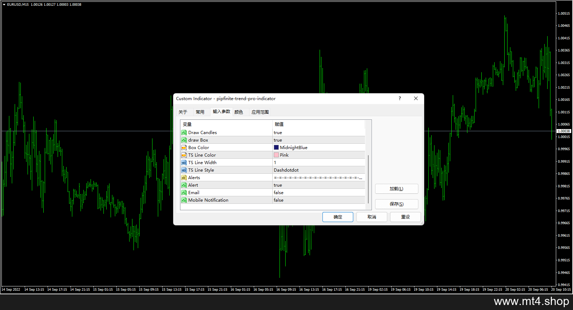
Task: Click the 重设 reset button
Action: (x=406, y=217)
